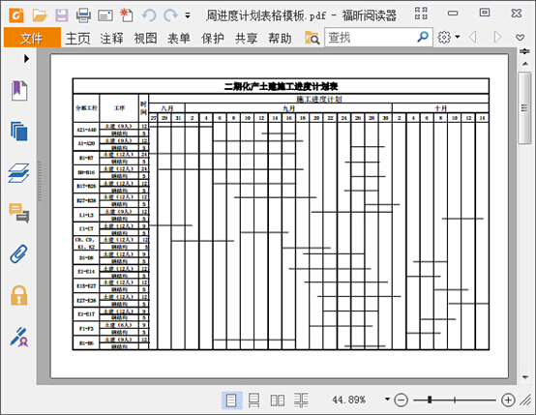Expand the left navigation panel arrow
The image size is (536, 415).
coord(26,58)
